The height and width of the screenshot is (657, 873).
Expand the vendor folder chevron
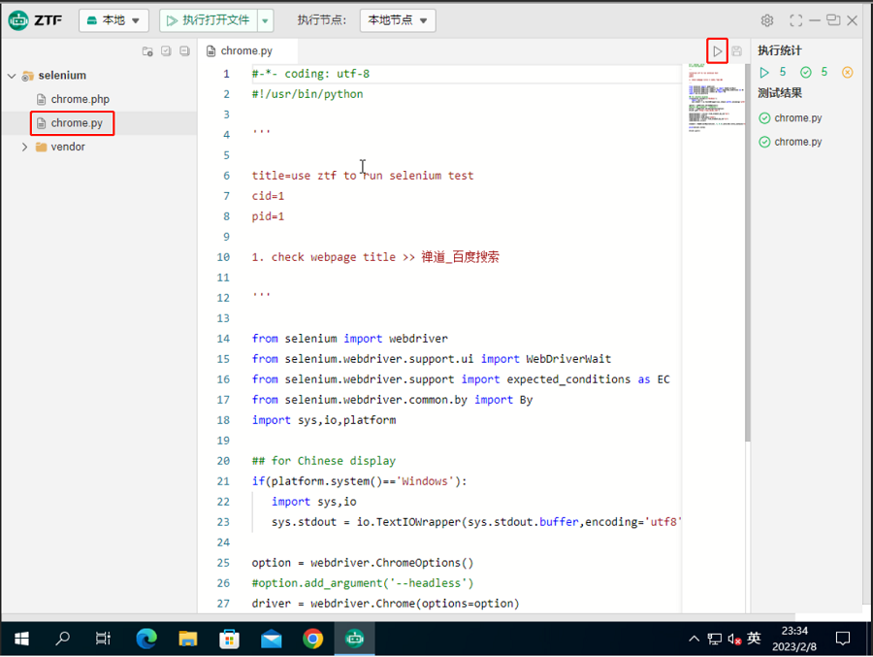(24, 148)
